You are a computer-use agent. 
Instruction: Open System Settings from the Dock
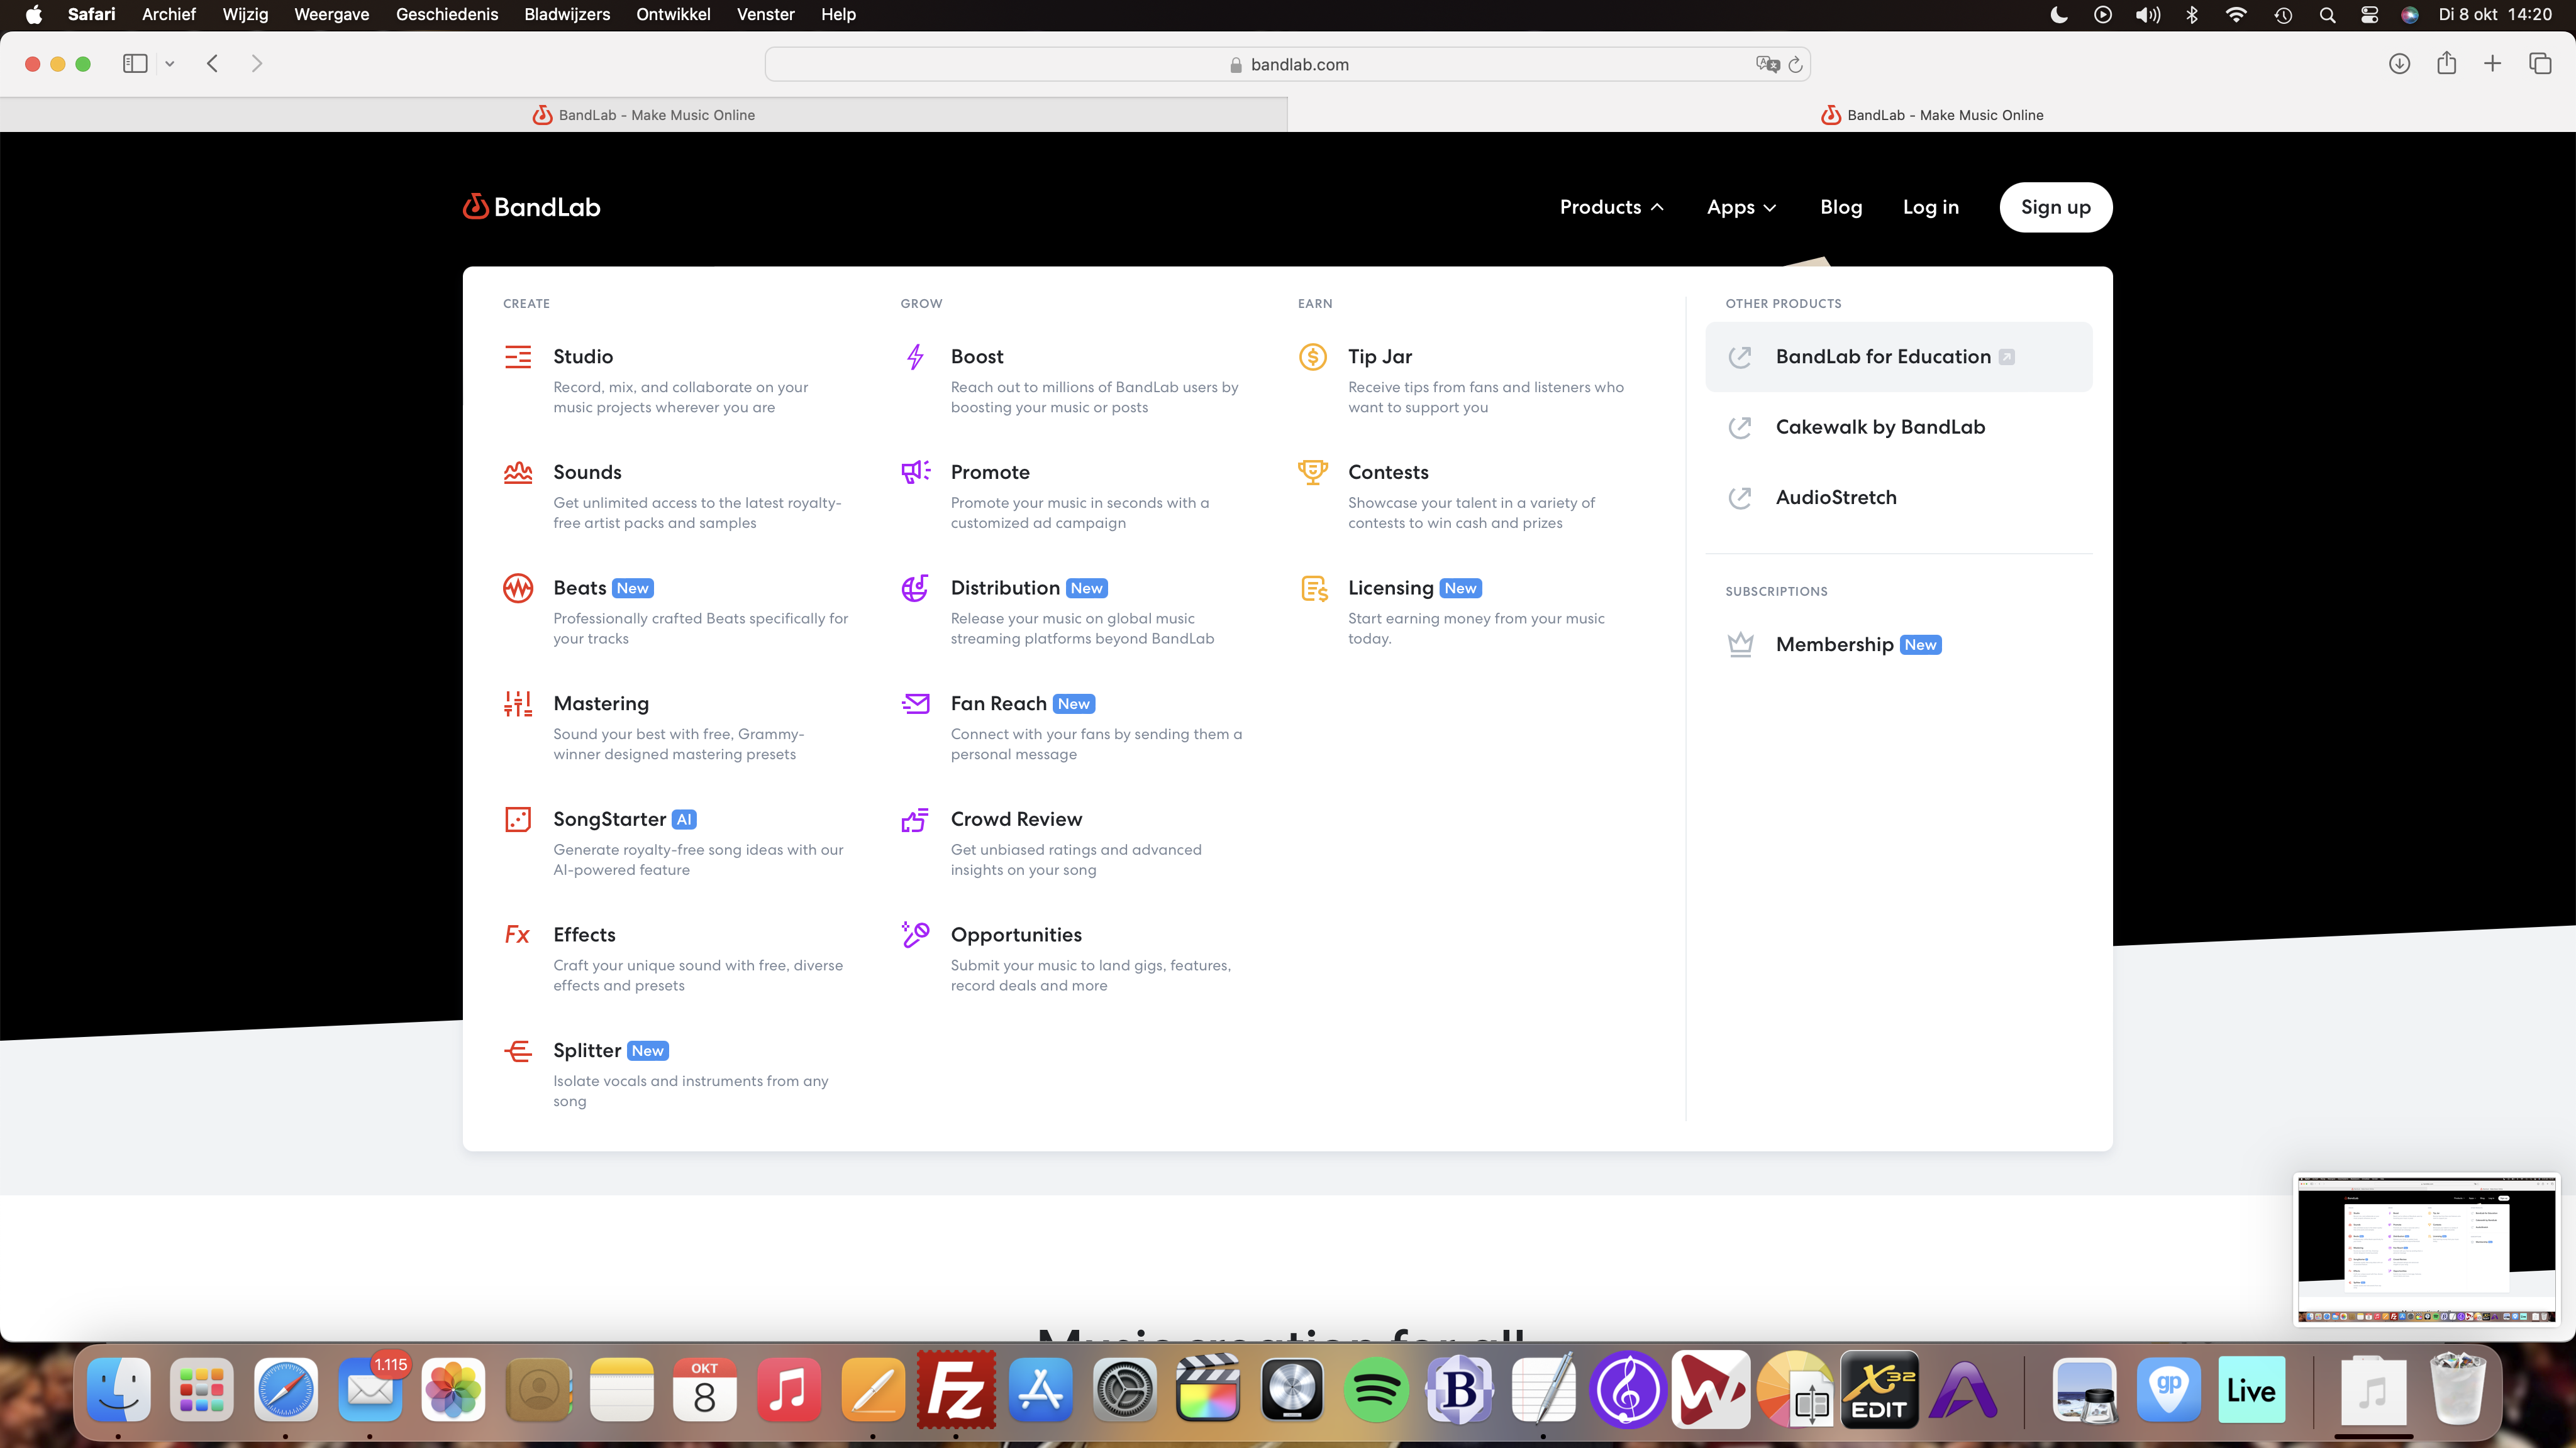pyautogui.click(x=1124, y=1390)
